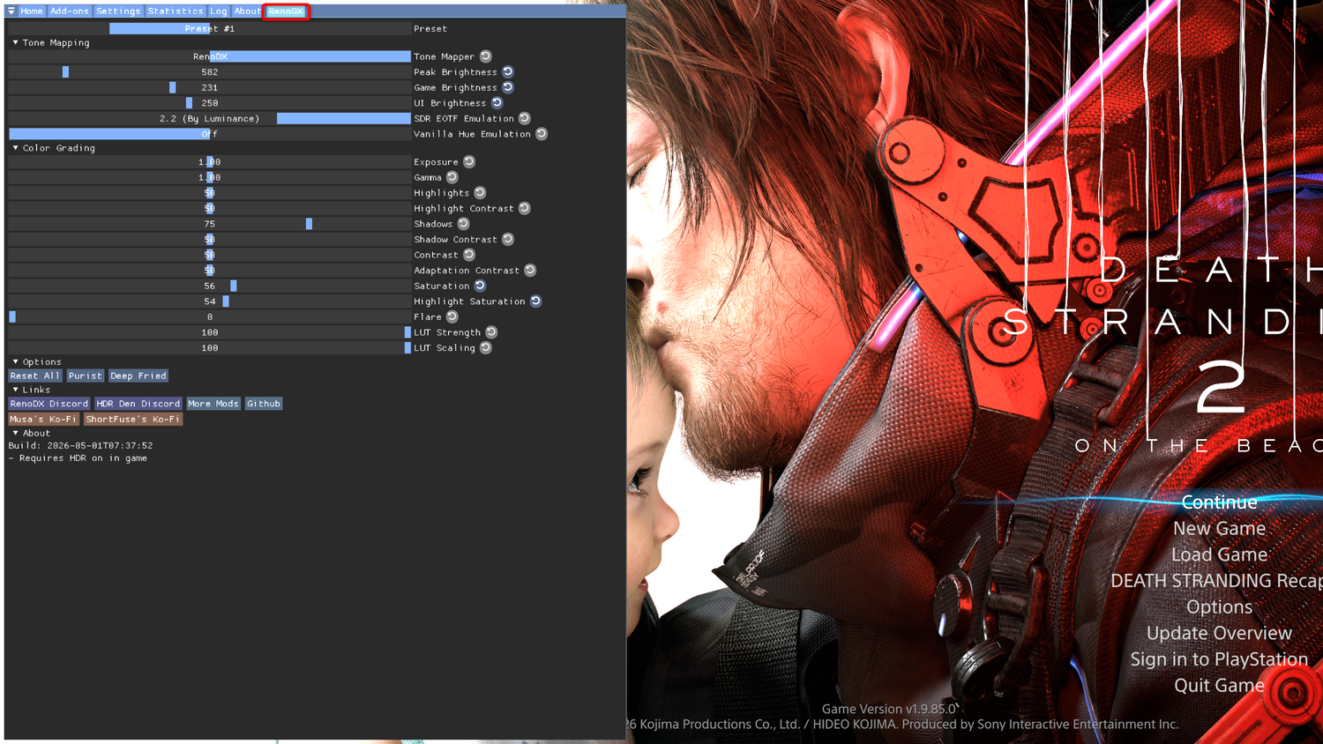1323x744 pixels.
Task: Click reset icon next to Contrast
Action: coord(469,255)
